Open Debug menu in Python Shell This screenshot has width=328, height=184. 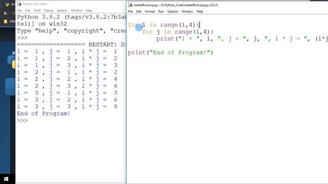coord(49,10)
